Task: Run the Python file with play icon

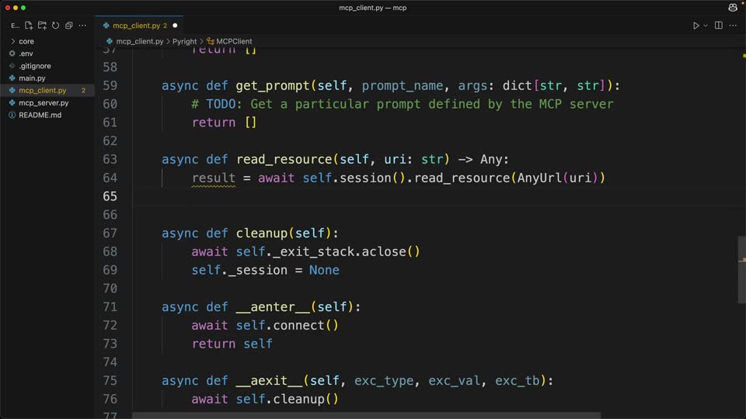Action: click(695, 26)
